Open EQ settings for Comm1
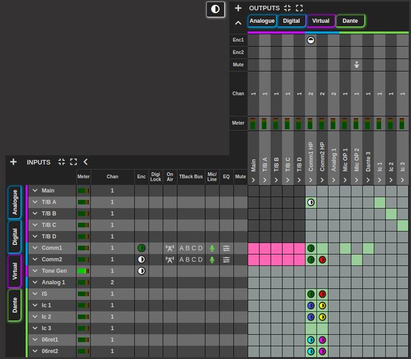This screenshot has width=411, height=359. [x=226, y=248]
